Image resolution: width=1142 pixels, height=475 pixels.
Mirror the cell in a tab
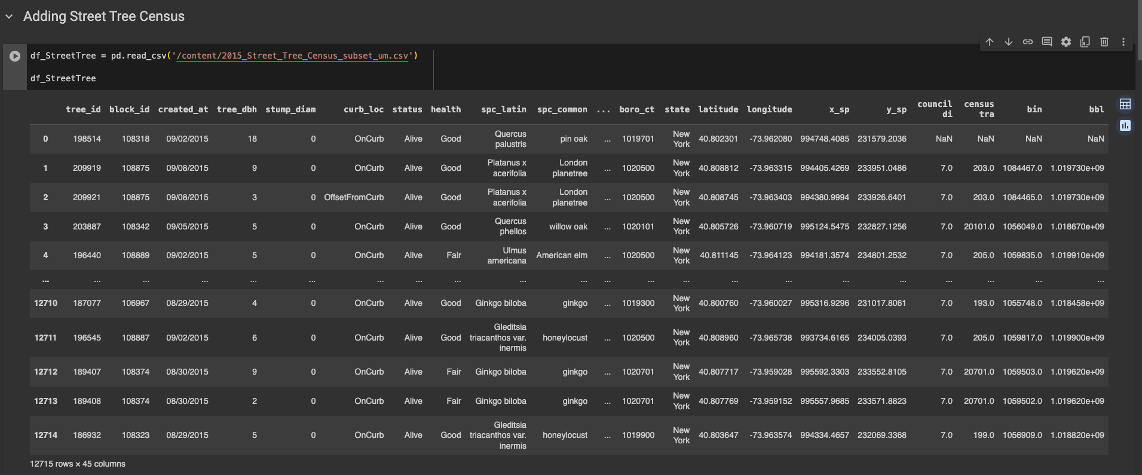coord(1085,42)
